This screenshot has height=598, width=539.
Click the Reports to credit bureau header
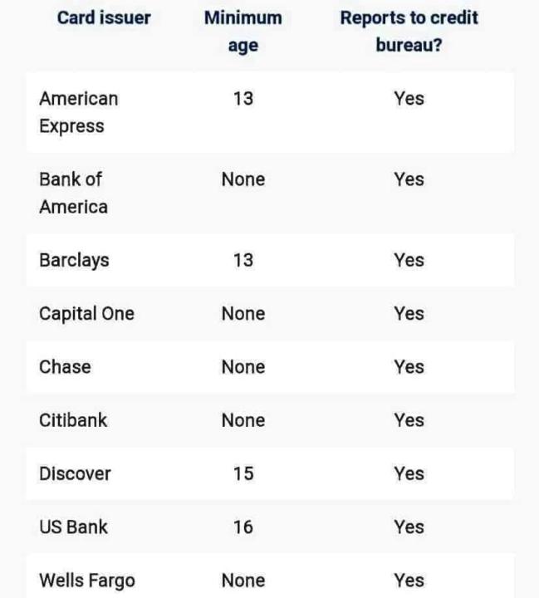[409, 32]
